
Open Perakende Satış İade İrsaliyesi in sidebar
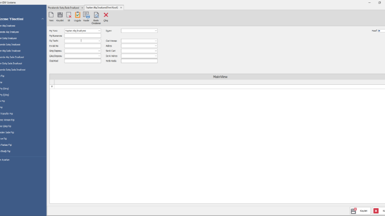[13, 70]
